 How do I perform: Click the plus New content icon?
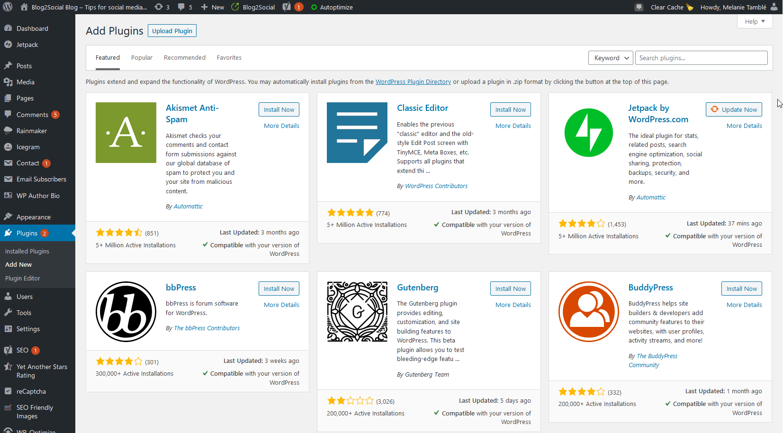tap(204, 7)
